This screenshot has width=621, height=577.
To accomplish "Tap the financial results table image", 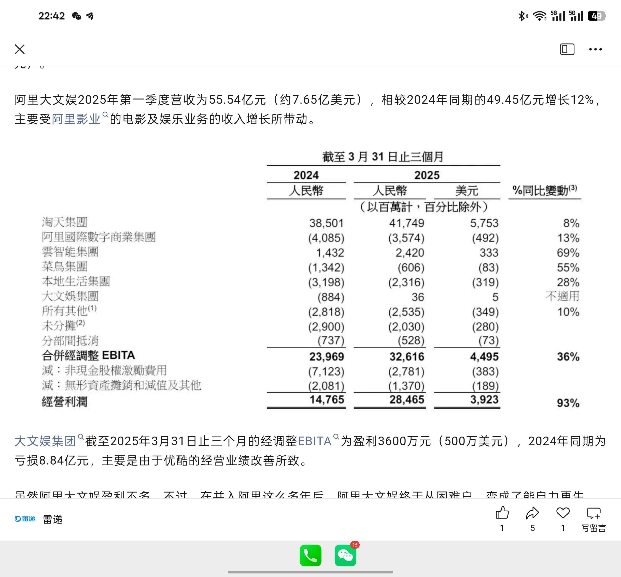I will (311, 279).
